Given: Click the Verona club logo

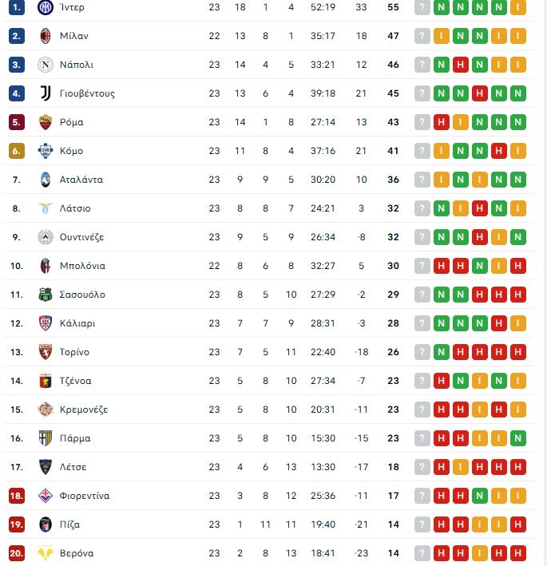Looking at the screenshot, I should coord(45,553).
